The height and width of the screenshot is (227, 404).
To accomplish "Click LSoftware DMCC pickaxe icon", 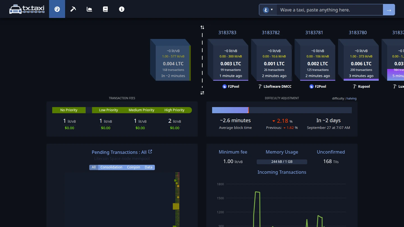I will point(260,86).
